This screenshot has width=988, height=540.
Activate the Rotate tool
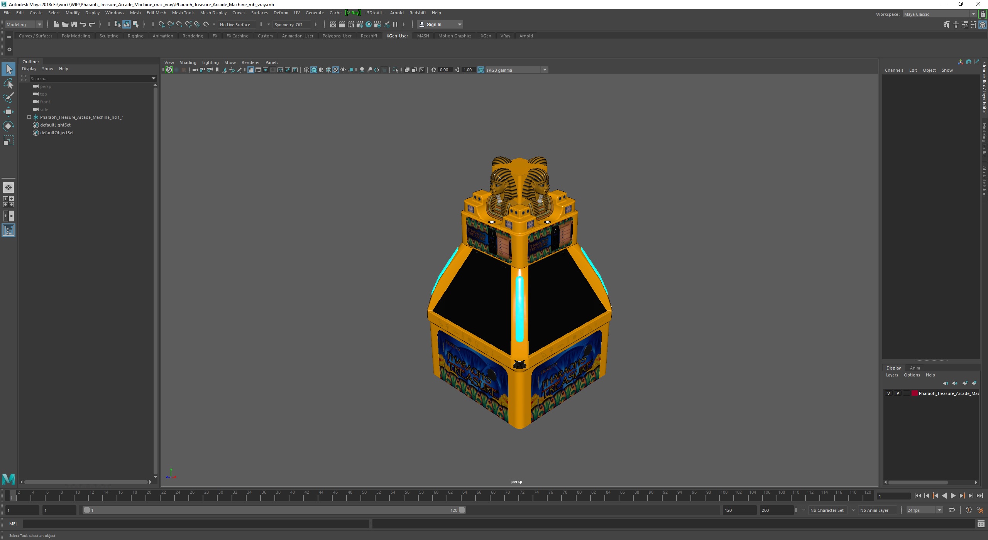coord(8,126)
